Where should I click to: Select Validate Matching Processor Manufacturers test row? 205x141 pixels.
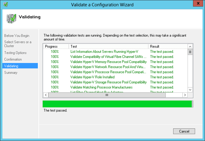pyautogui.click(x=101, y=87)
